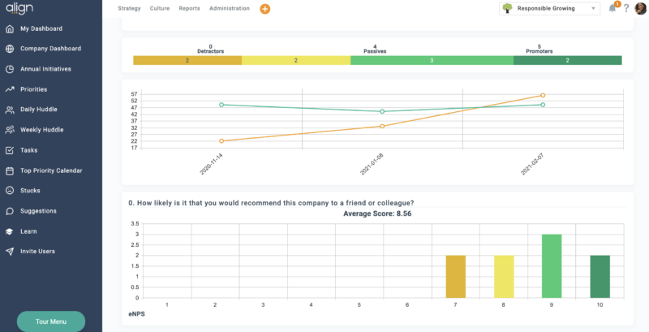649x332 pixels.
Task: Open Company Dashboard from the sidebar
Action: [50, 49]
